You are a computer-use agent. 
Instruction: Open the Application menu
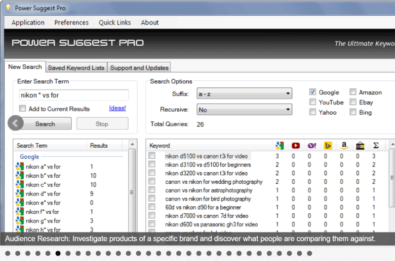click(x=28, y=22)
